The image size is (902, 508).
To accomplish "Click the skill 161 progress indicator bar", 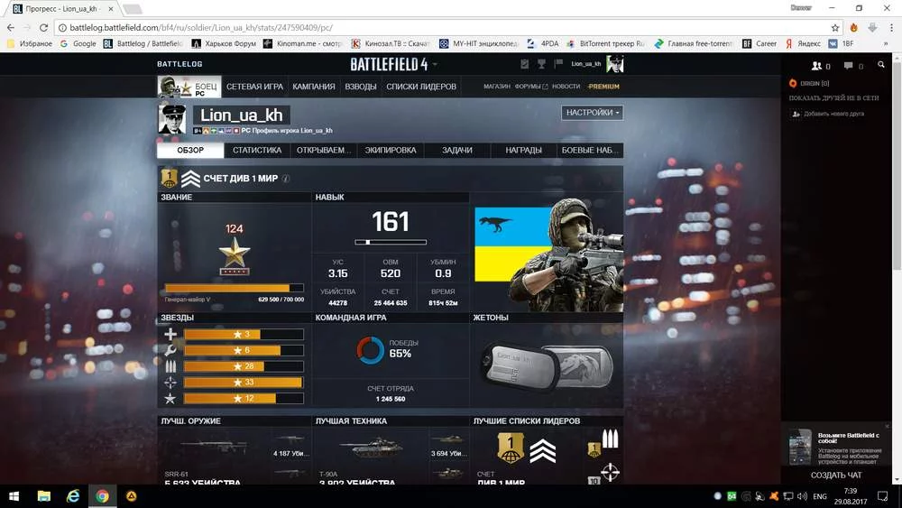I will point(391,242).
